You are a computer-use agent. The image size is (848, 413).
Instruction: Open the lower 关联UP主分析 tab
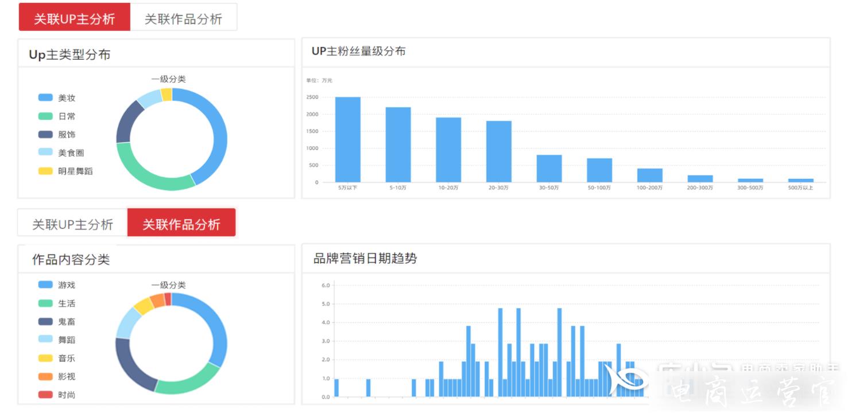point(72,224)
